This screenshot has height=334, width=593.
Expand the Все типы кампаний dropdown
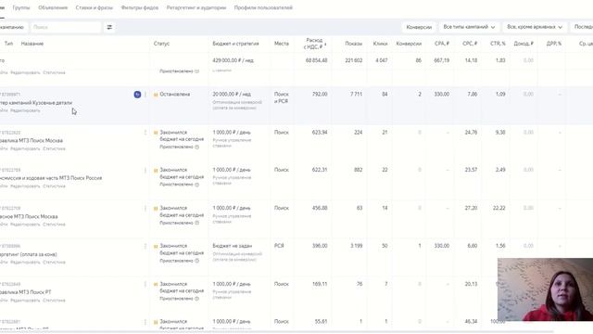[469, 27]
